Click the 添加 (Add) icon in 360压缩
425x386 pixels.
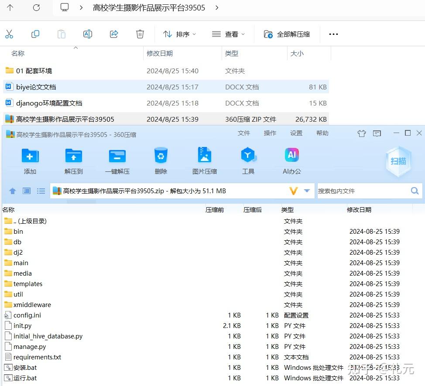pyautogui.click(x=30, y=160)
